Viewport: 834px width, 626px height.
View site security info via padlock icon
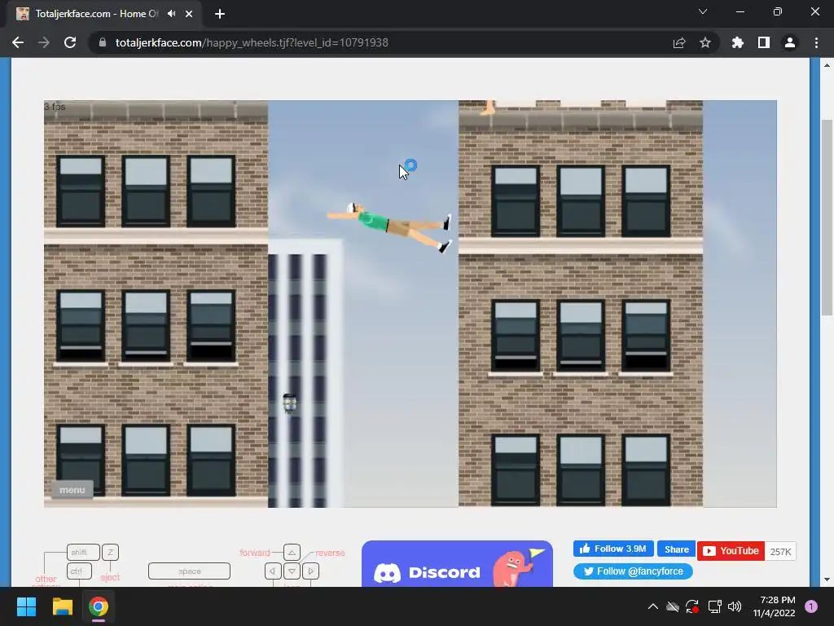(x=103, y=42)
